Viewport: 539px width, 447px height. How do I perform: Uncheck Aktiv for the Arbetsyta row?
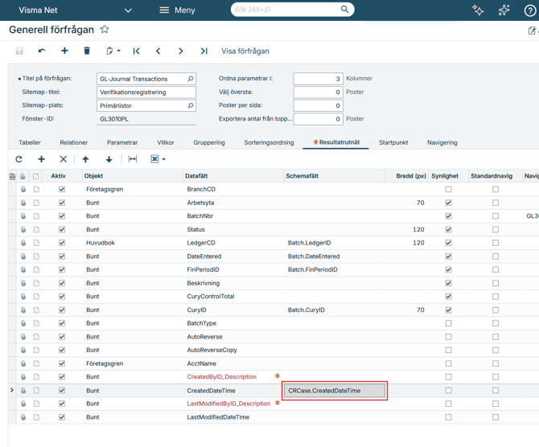(62, 203)
